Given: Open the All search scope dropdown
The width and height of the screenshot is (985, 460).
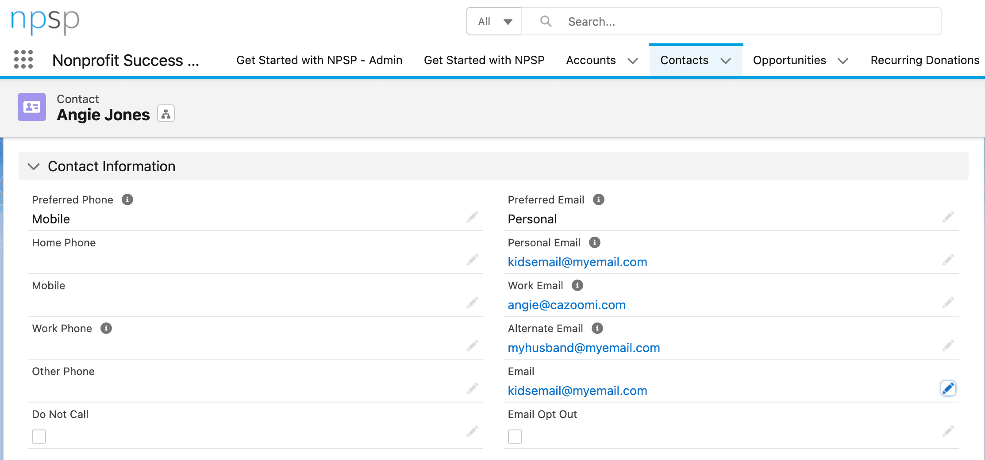Looking at the screenshot, I should (x=494, y=21).
